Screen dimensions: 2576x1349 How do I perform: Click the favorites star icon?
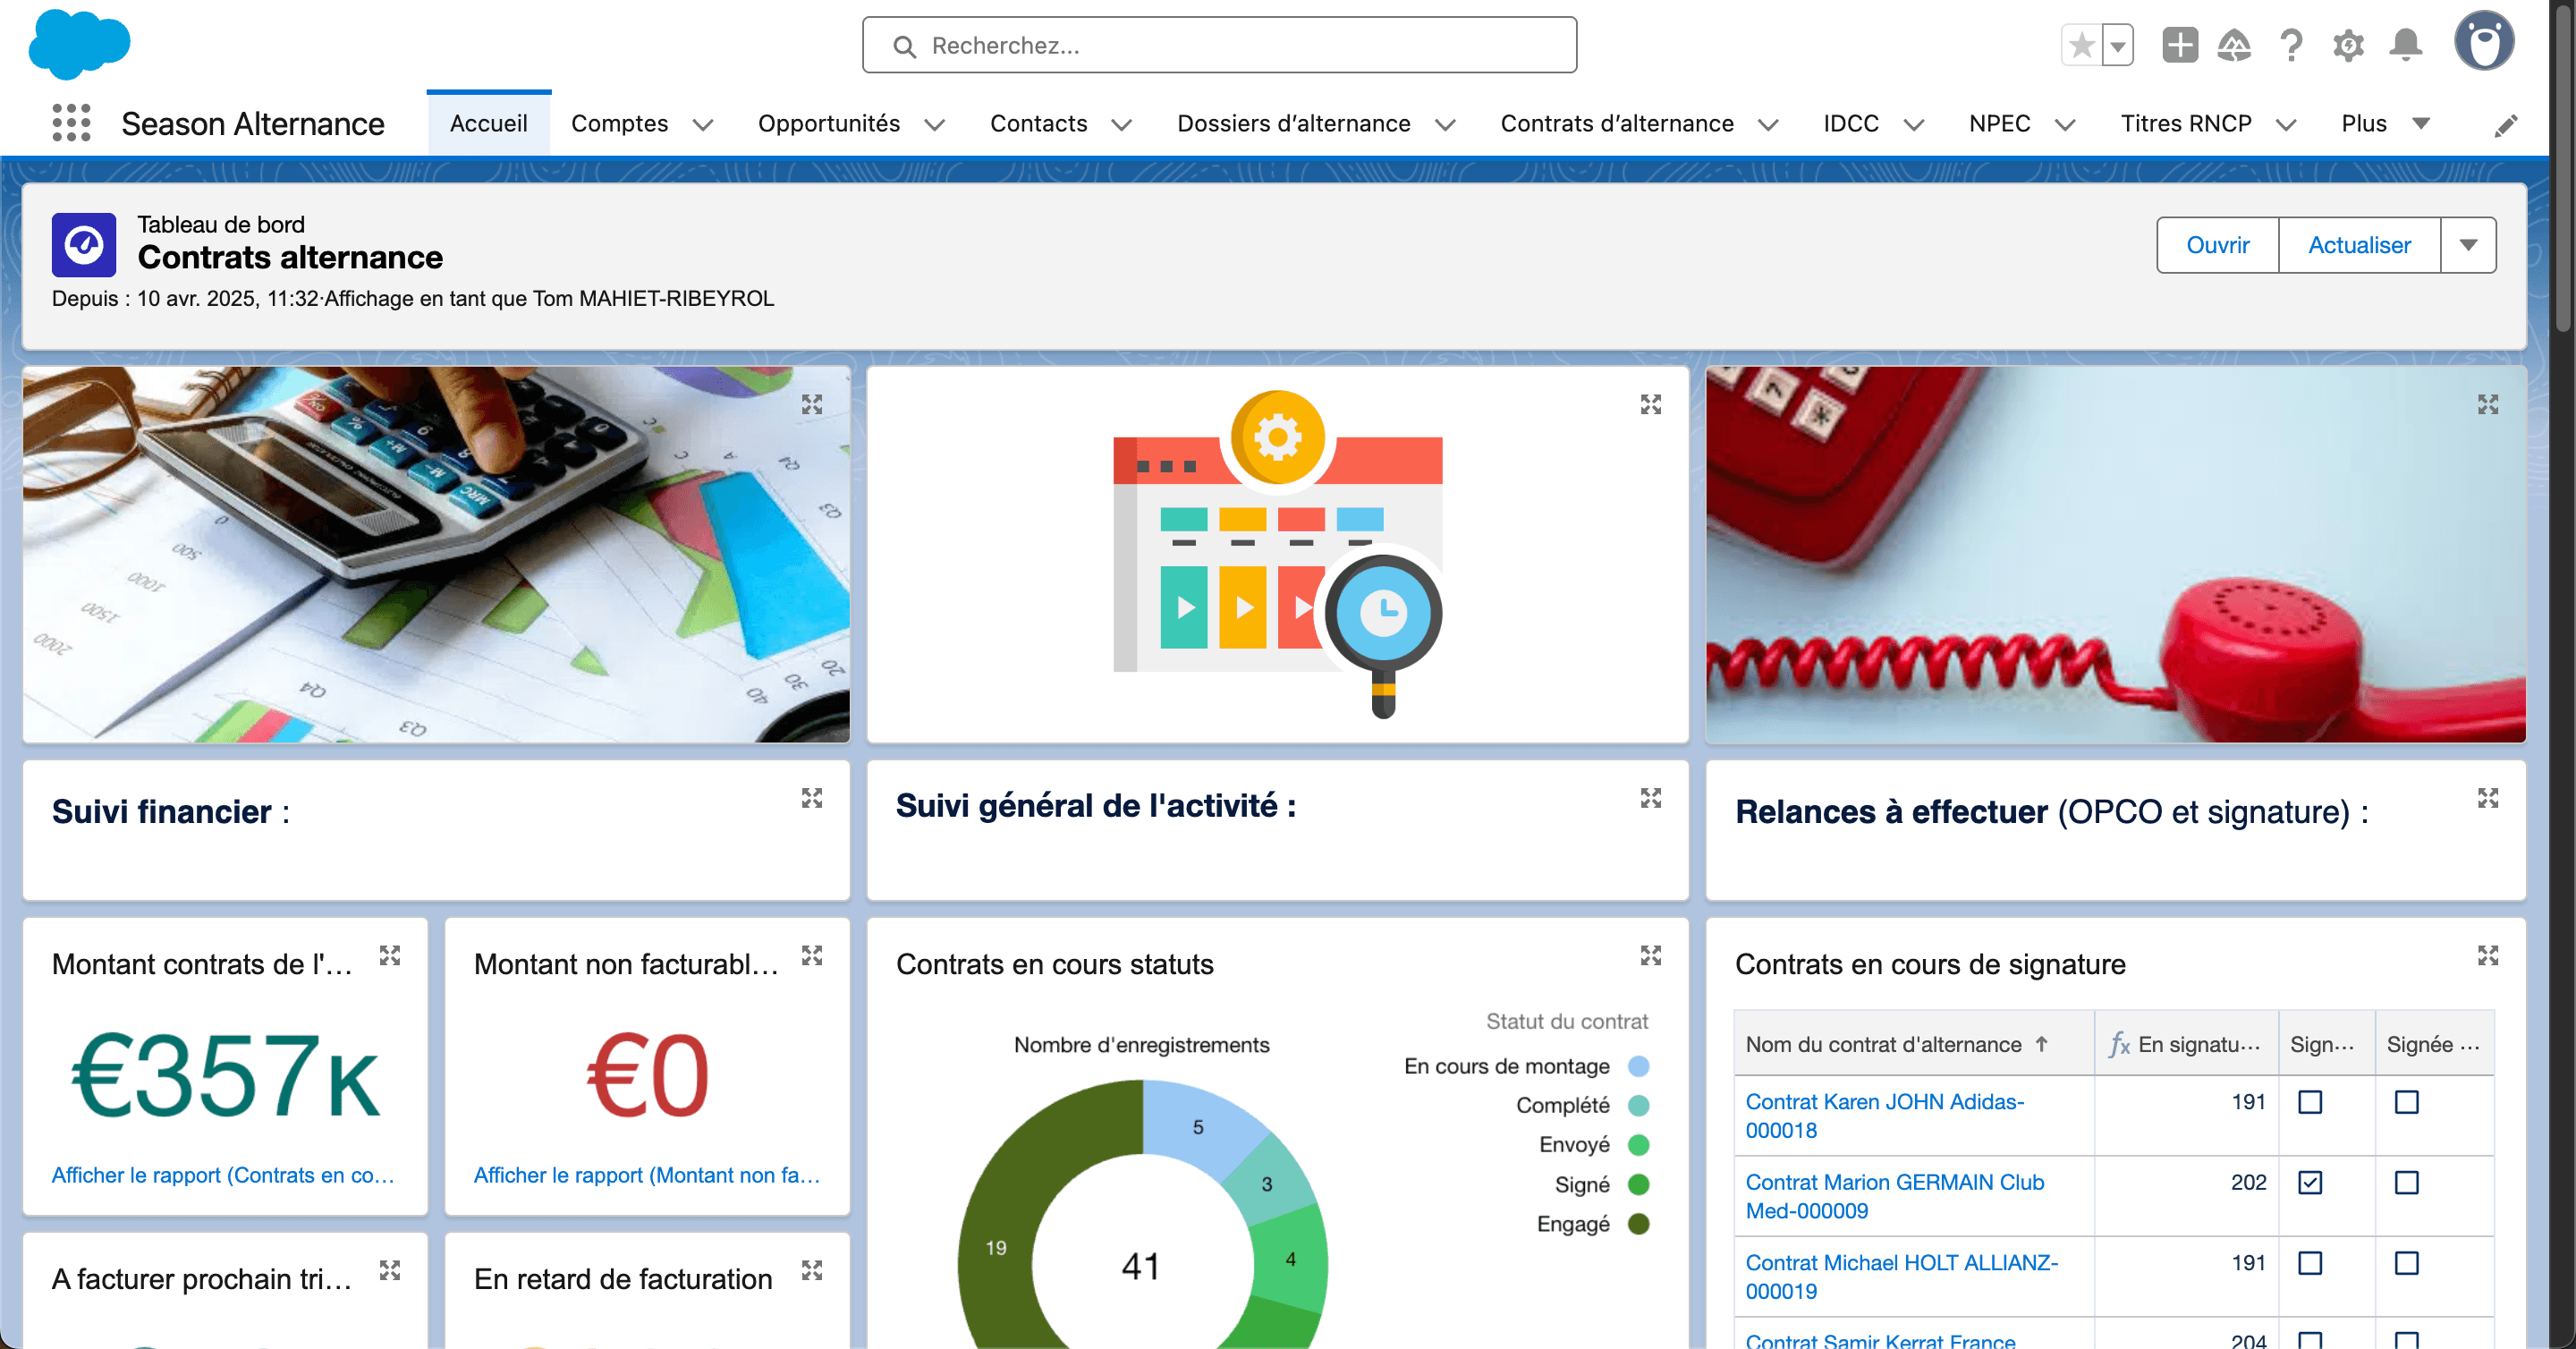click(2082, 45)
